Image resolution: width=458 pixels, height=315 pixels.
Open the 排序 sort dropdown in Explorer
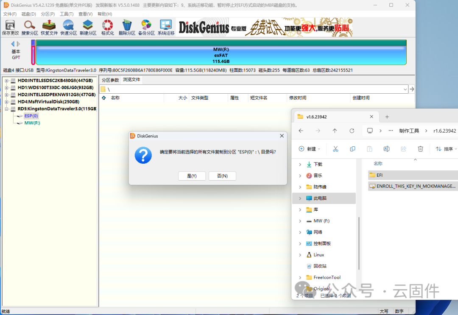446,149
